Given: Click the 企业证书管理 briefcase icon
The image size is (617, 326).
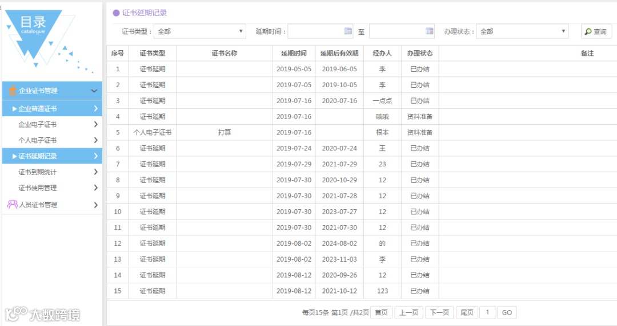Looking at the screenshot, I should 12,91.
